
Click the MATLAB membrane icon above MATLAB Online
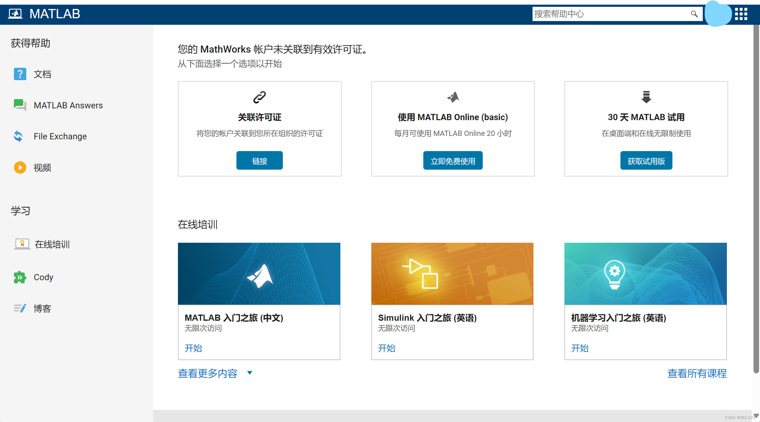click(x=453, y=97)
